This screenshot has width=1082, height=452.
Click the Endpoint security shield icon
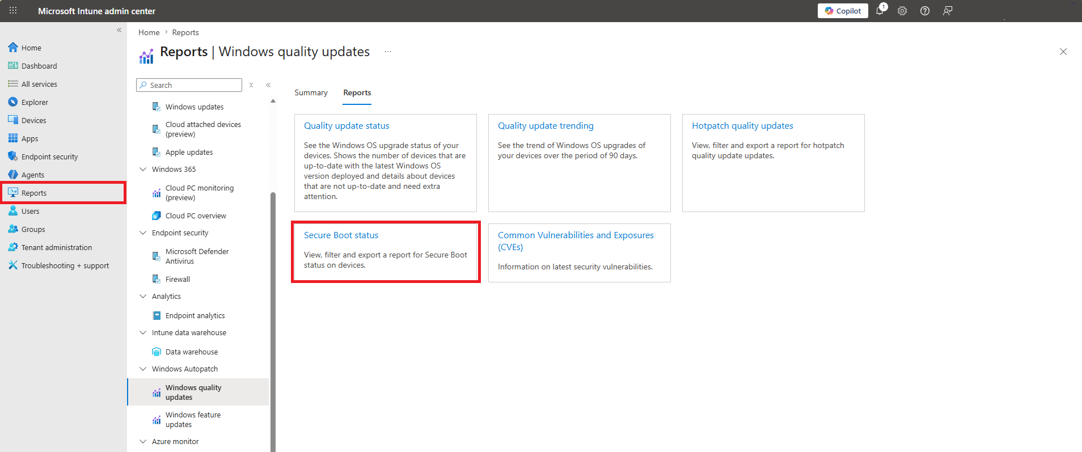click(13, 157)
